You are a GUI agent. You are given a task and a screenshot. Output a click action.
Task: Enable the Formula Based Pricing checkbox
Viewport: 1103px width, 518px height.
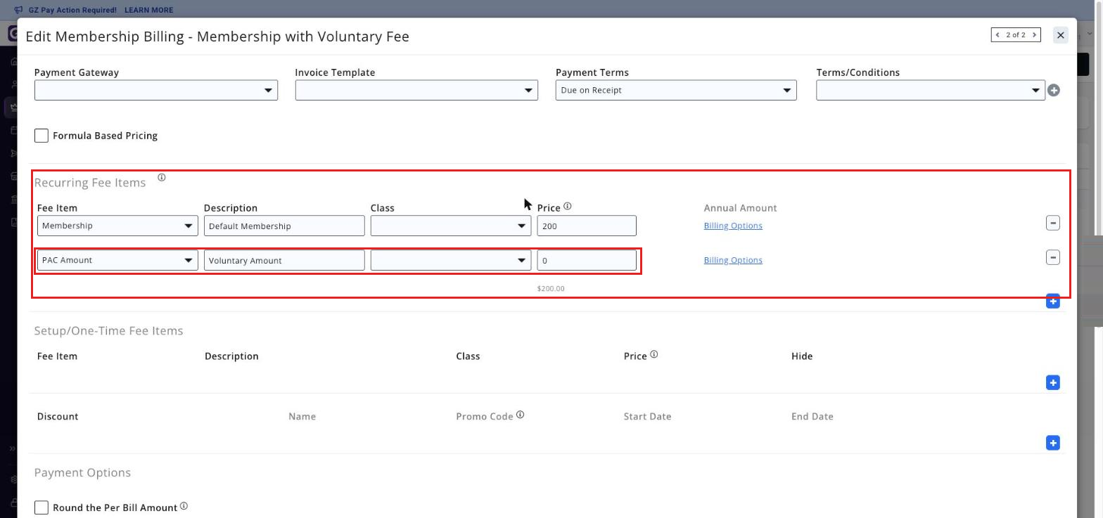point(42,136)
